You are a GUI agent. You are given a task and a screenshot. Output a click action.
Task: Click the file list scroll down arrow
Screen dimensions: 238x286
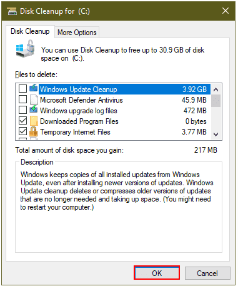coord(216,134)
